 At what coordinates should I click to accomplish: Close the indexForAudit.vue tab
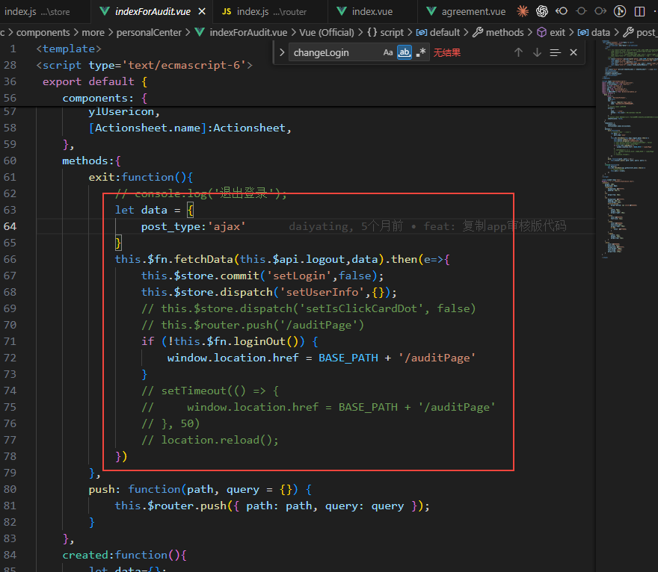point(201,11)
